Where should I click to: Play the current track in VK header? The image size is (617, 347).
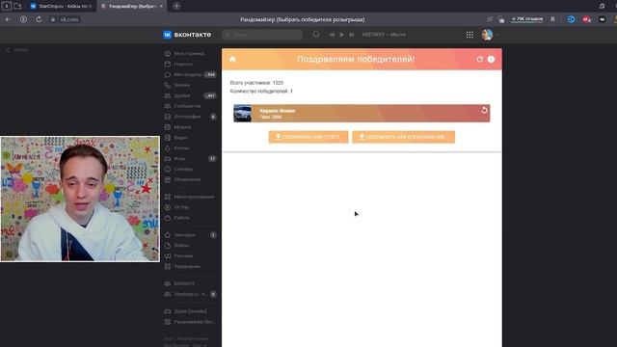click(341, 35)
